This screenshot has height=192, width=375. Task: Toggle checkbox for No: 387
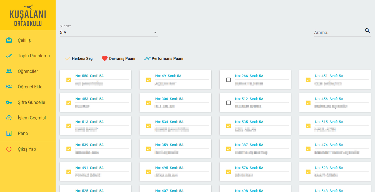click(229, 149)
